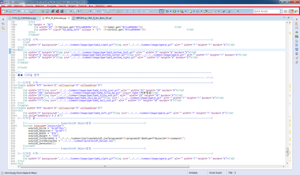Click the Save All toolbar icon
300x175 pixels.
27,11
